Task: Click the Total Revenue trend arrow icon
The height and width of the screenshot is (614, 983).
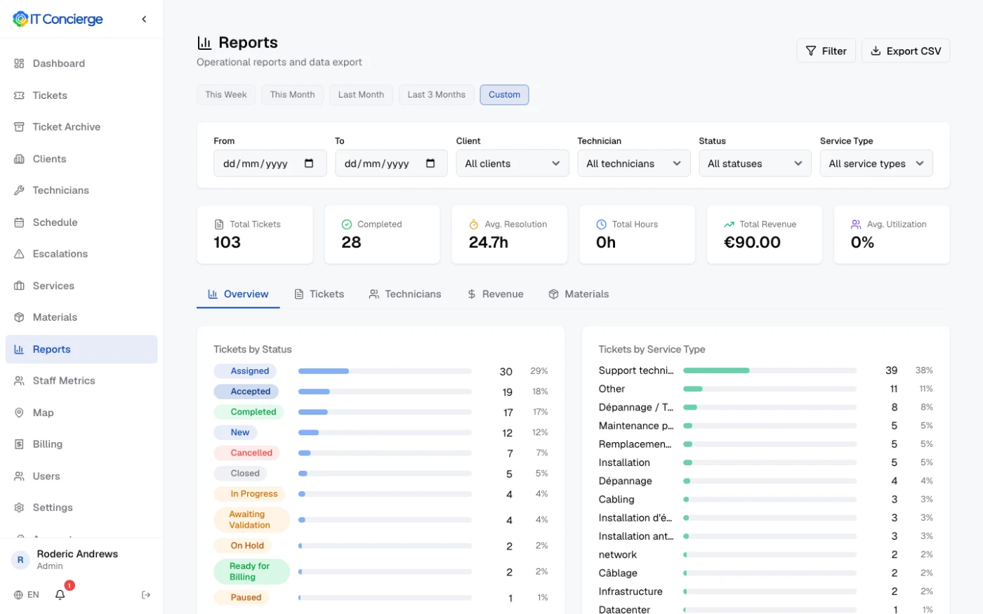Action: pos(729,225)
